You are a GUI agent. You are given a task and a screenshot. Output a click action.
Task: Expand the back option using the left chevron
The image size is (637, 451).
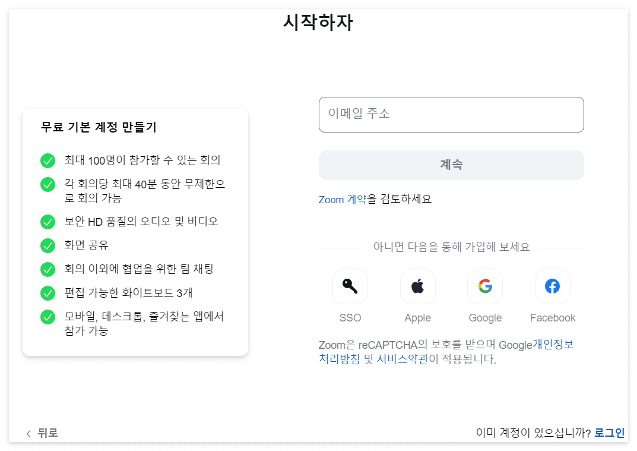pos(28,433)
